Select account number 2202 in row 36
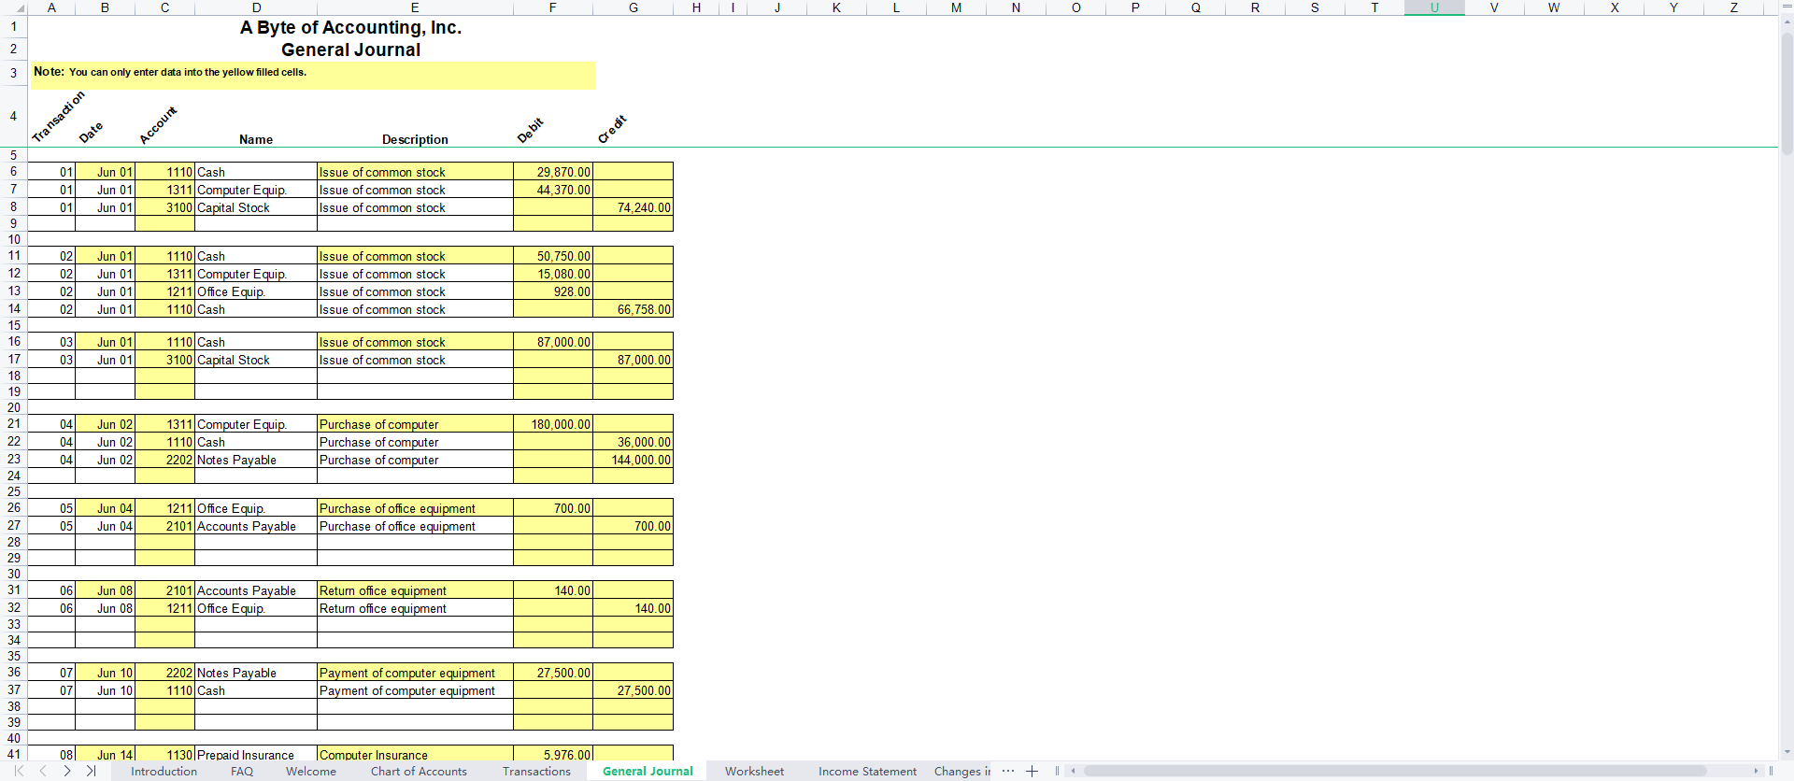Image resolution: width=1794 pixels, height=781 pixels. point(164,673)
